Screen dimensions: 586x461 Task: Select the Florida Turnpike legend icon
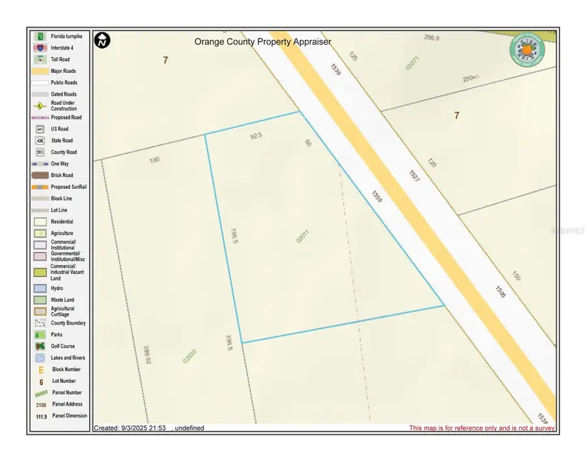point(40,36)
